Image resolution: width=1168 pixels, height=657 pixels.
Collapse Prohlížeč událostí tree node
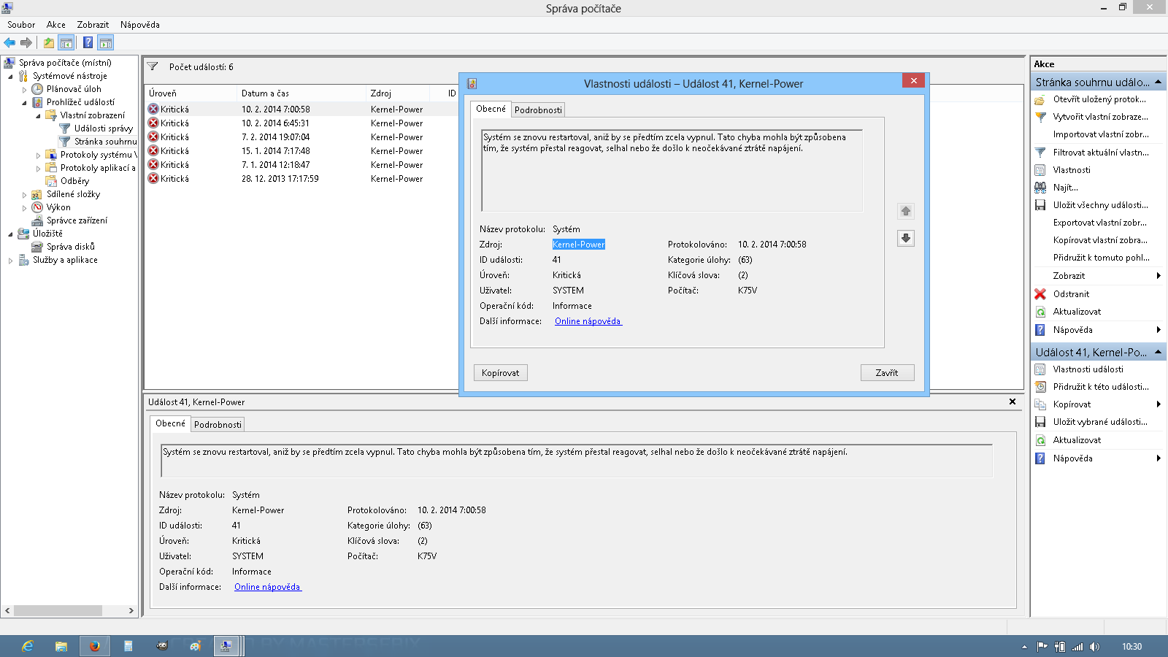[x=24, y=103]
